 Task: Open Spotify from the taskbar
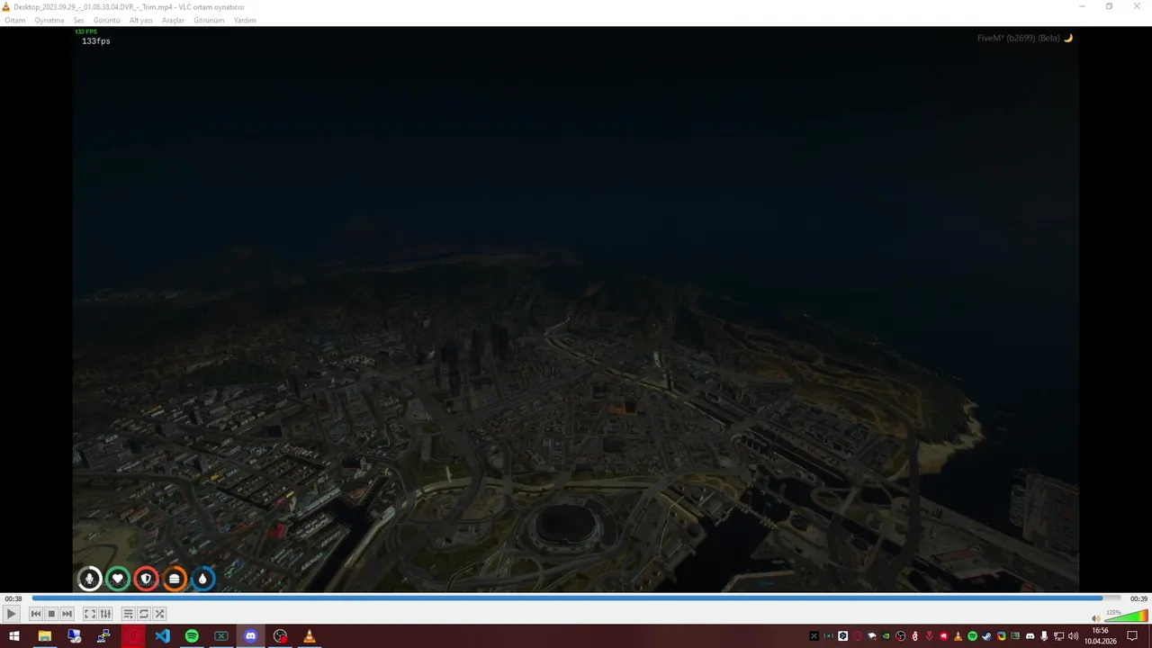tap(192, 636)
